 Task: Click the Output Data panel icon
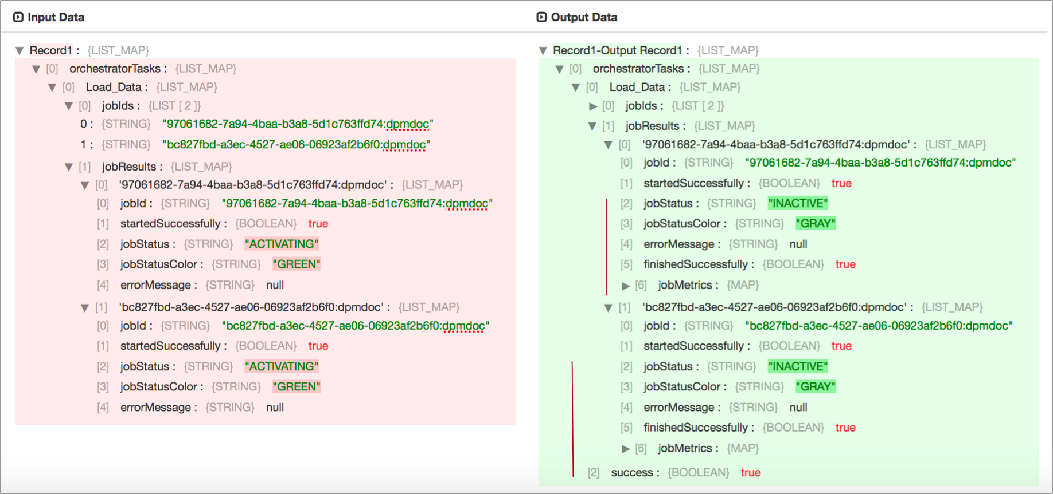[x=541, y=17]
